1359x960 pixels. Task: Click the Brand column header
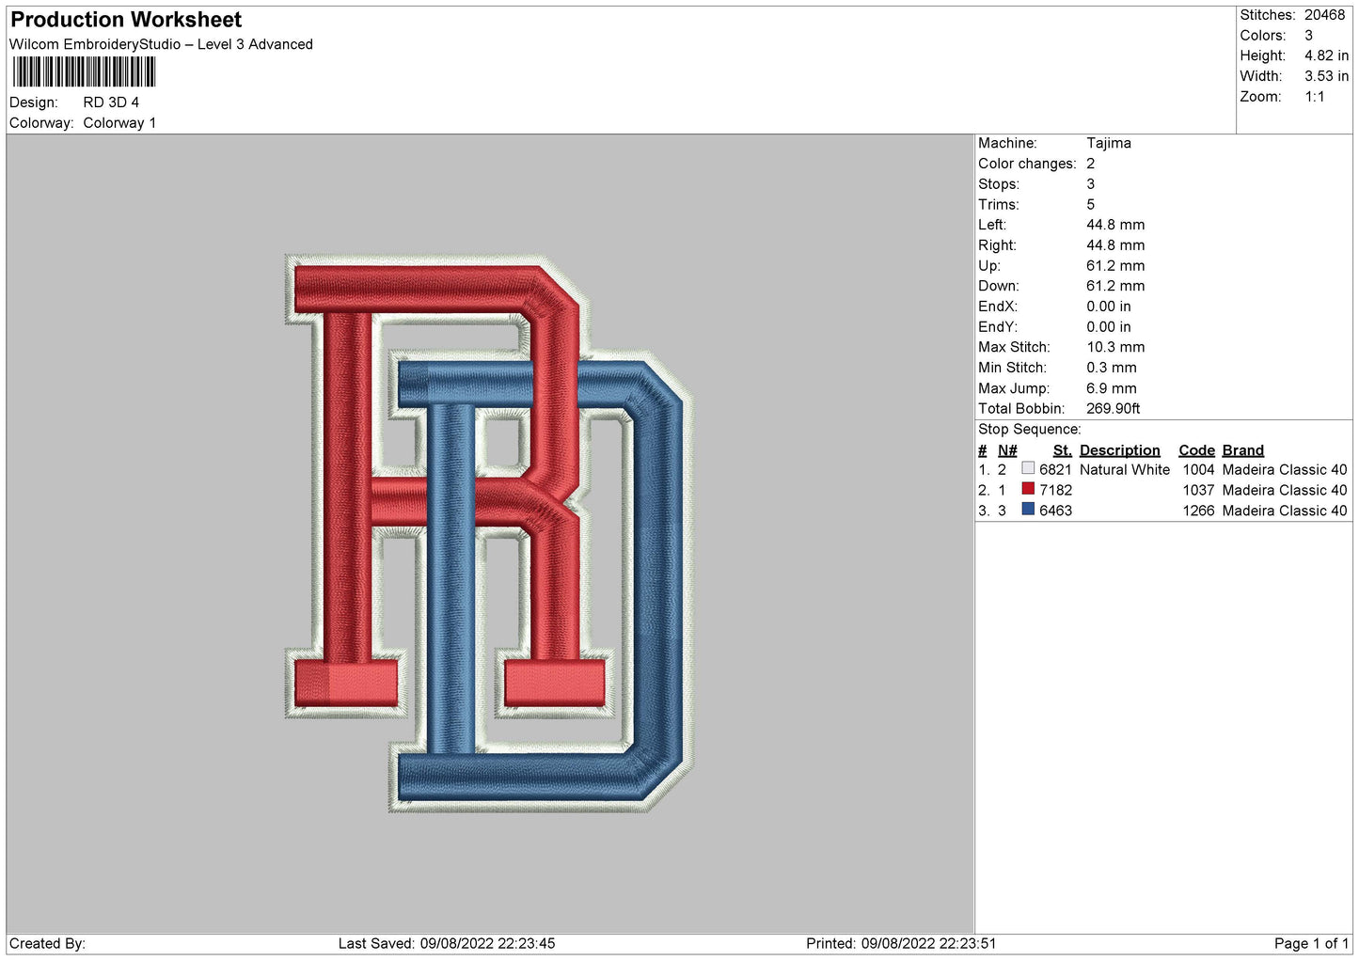pos(1242,450)
